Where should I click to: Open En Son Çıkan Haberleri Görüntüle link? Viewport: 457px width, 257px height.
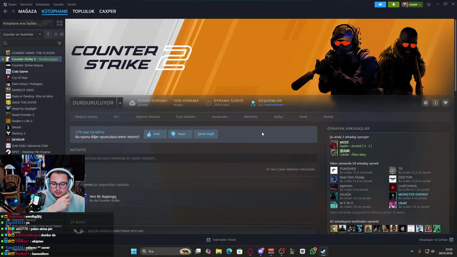click(290, 169)
